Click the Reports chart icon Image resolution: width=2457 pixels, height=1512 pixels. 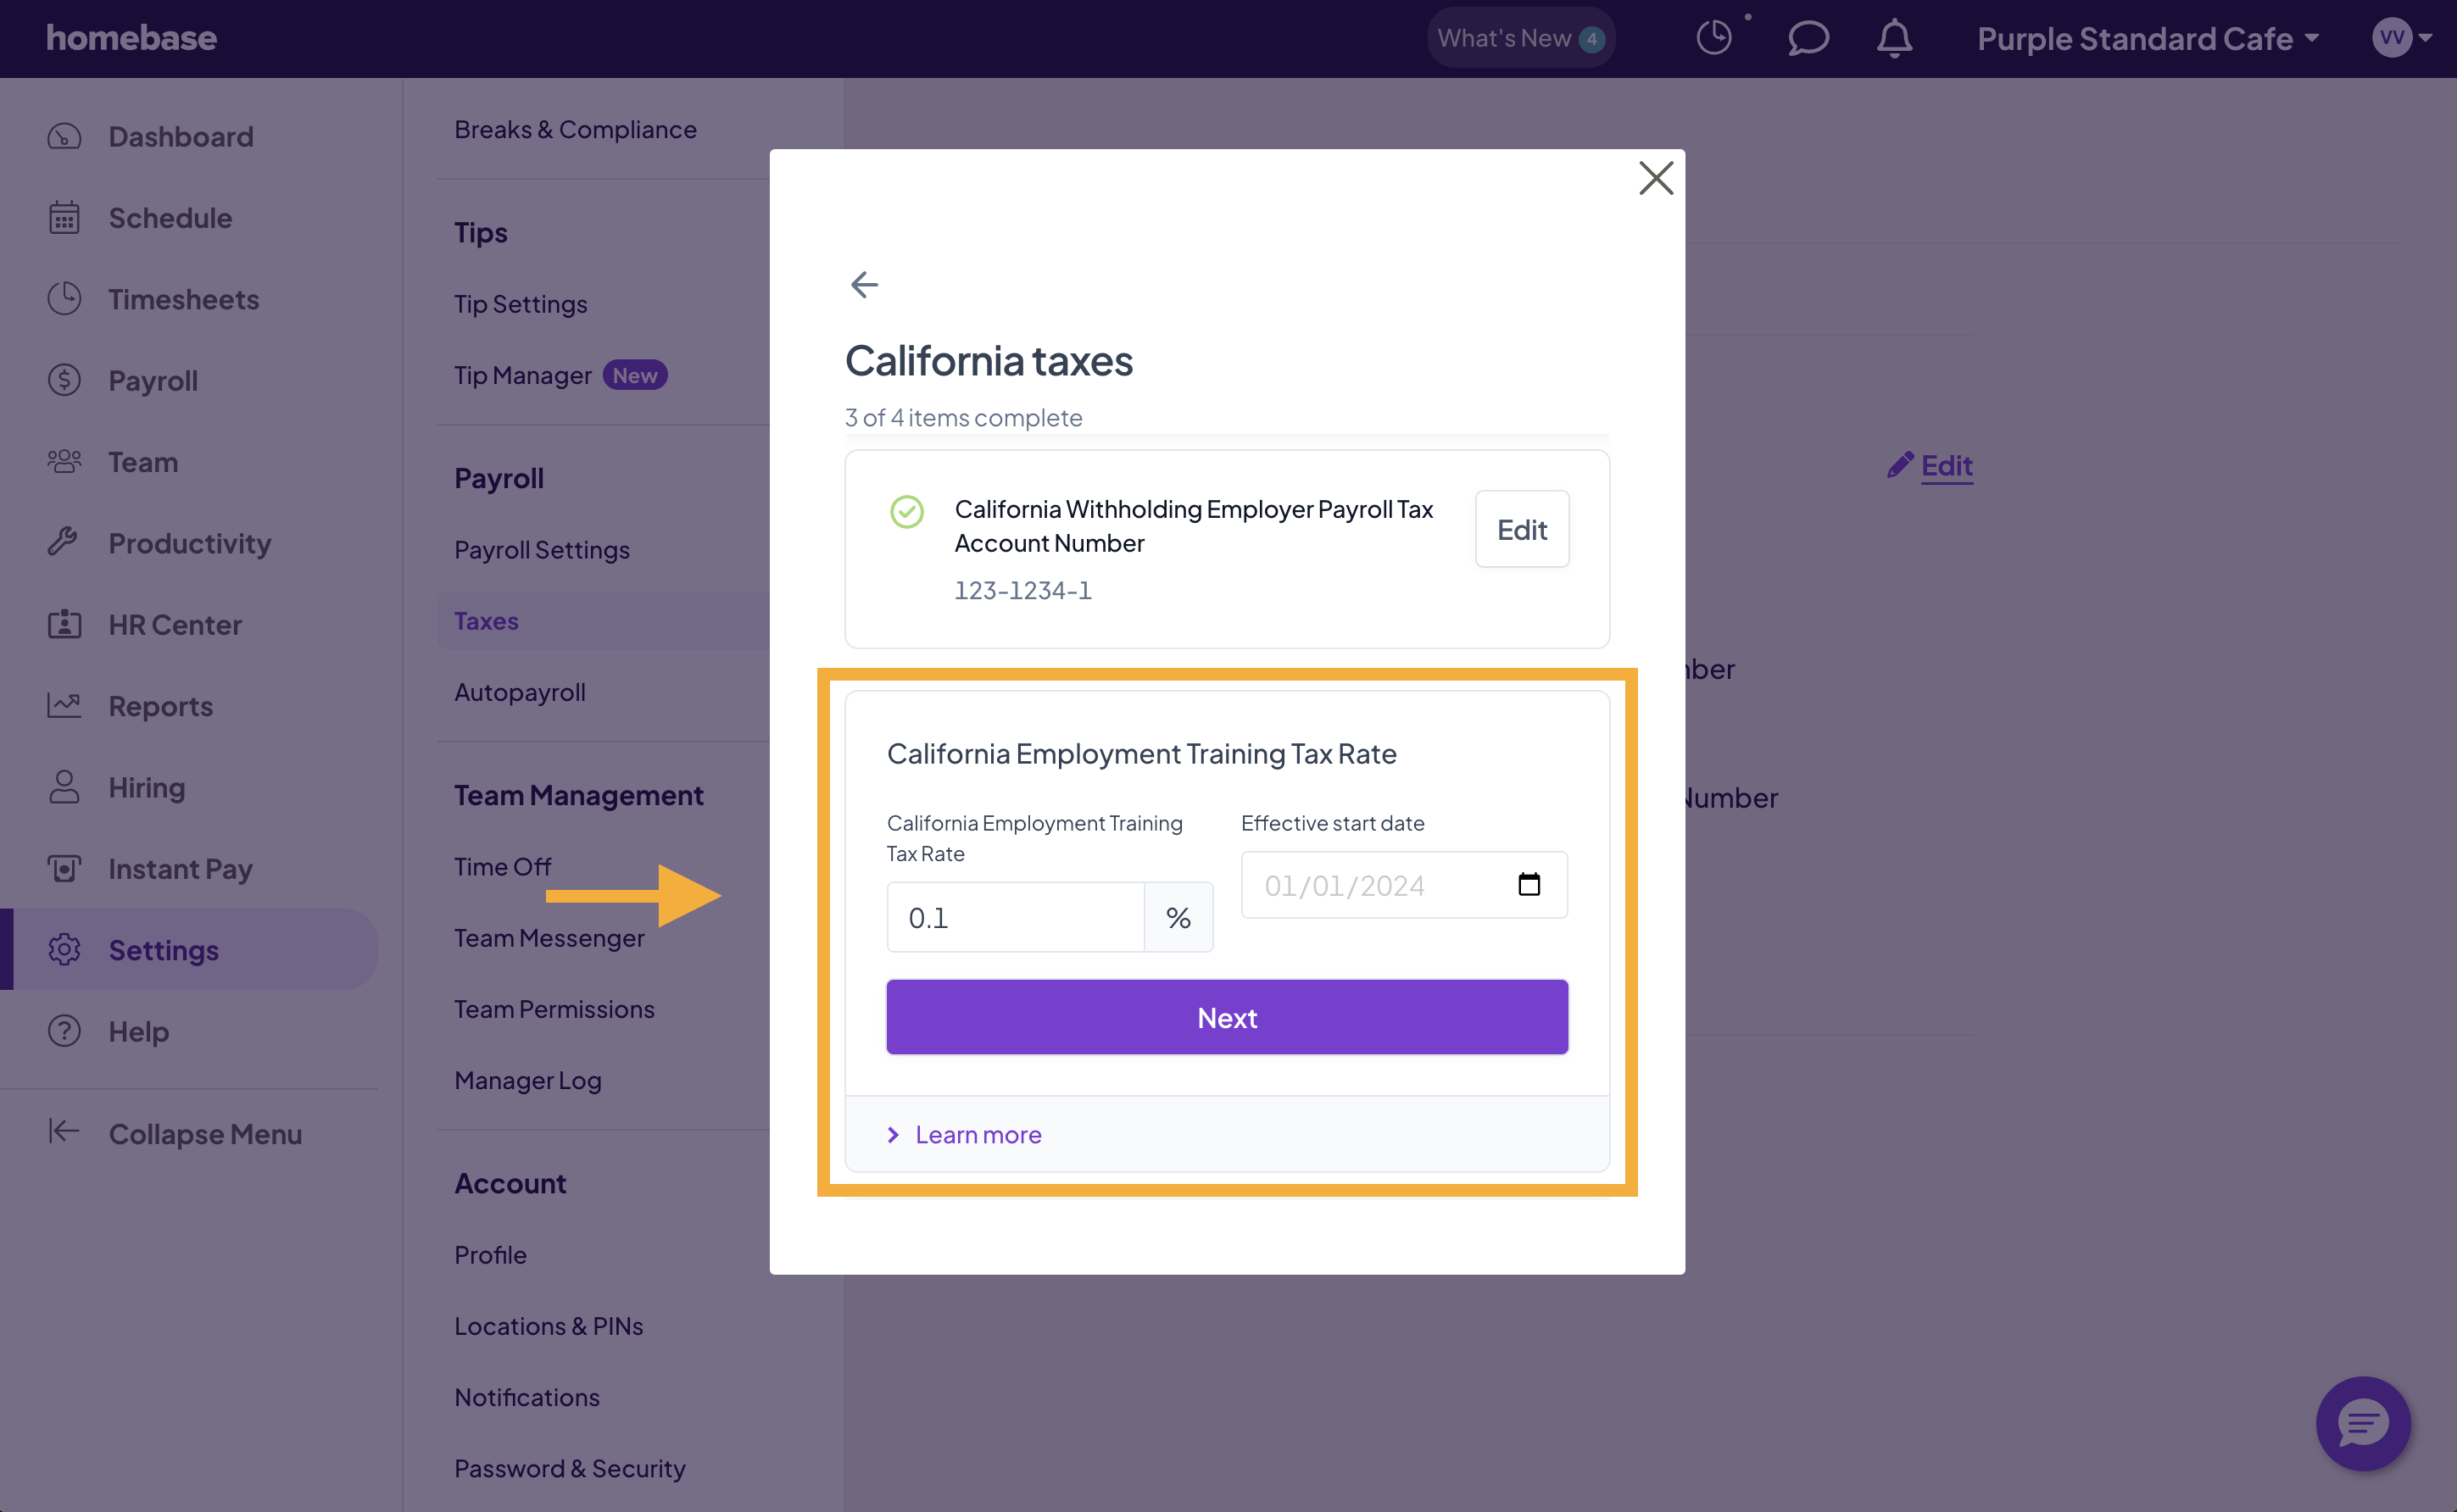tap(64, 705)
